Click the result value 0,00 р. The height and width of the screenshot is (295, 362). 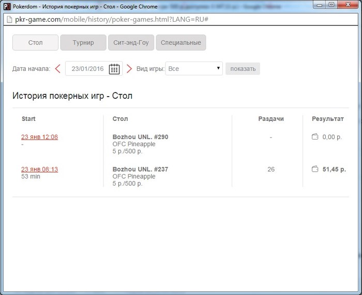332,137
